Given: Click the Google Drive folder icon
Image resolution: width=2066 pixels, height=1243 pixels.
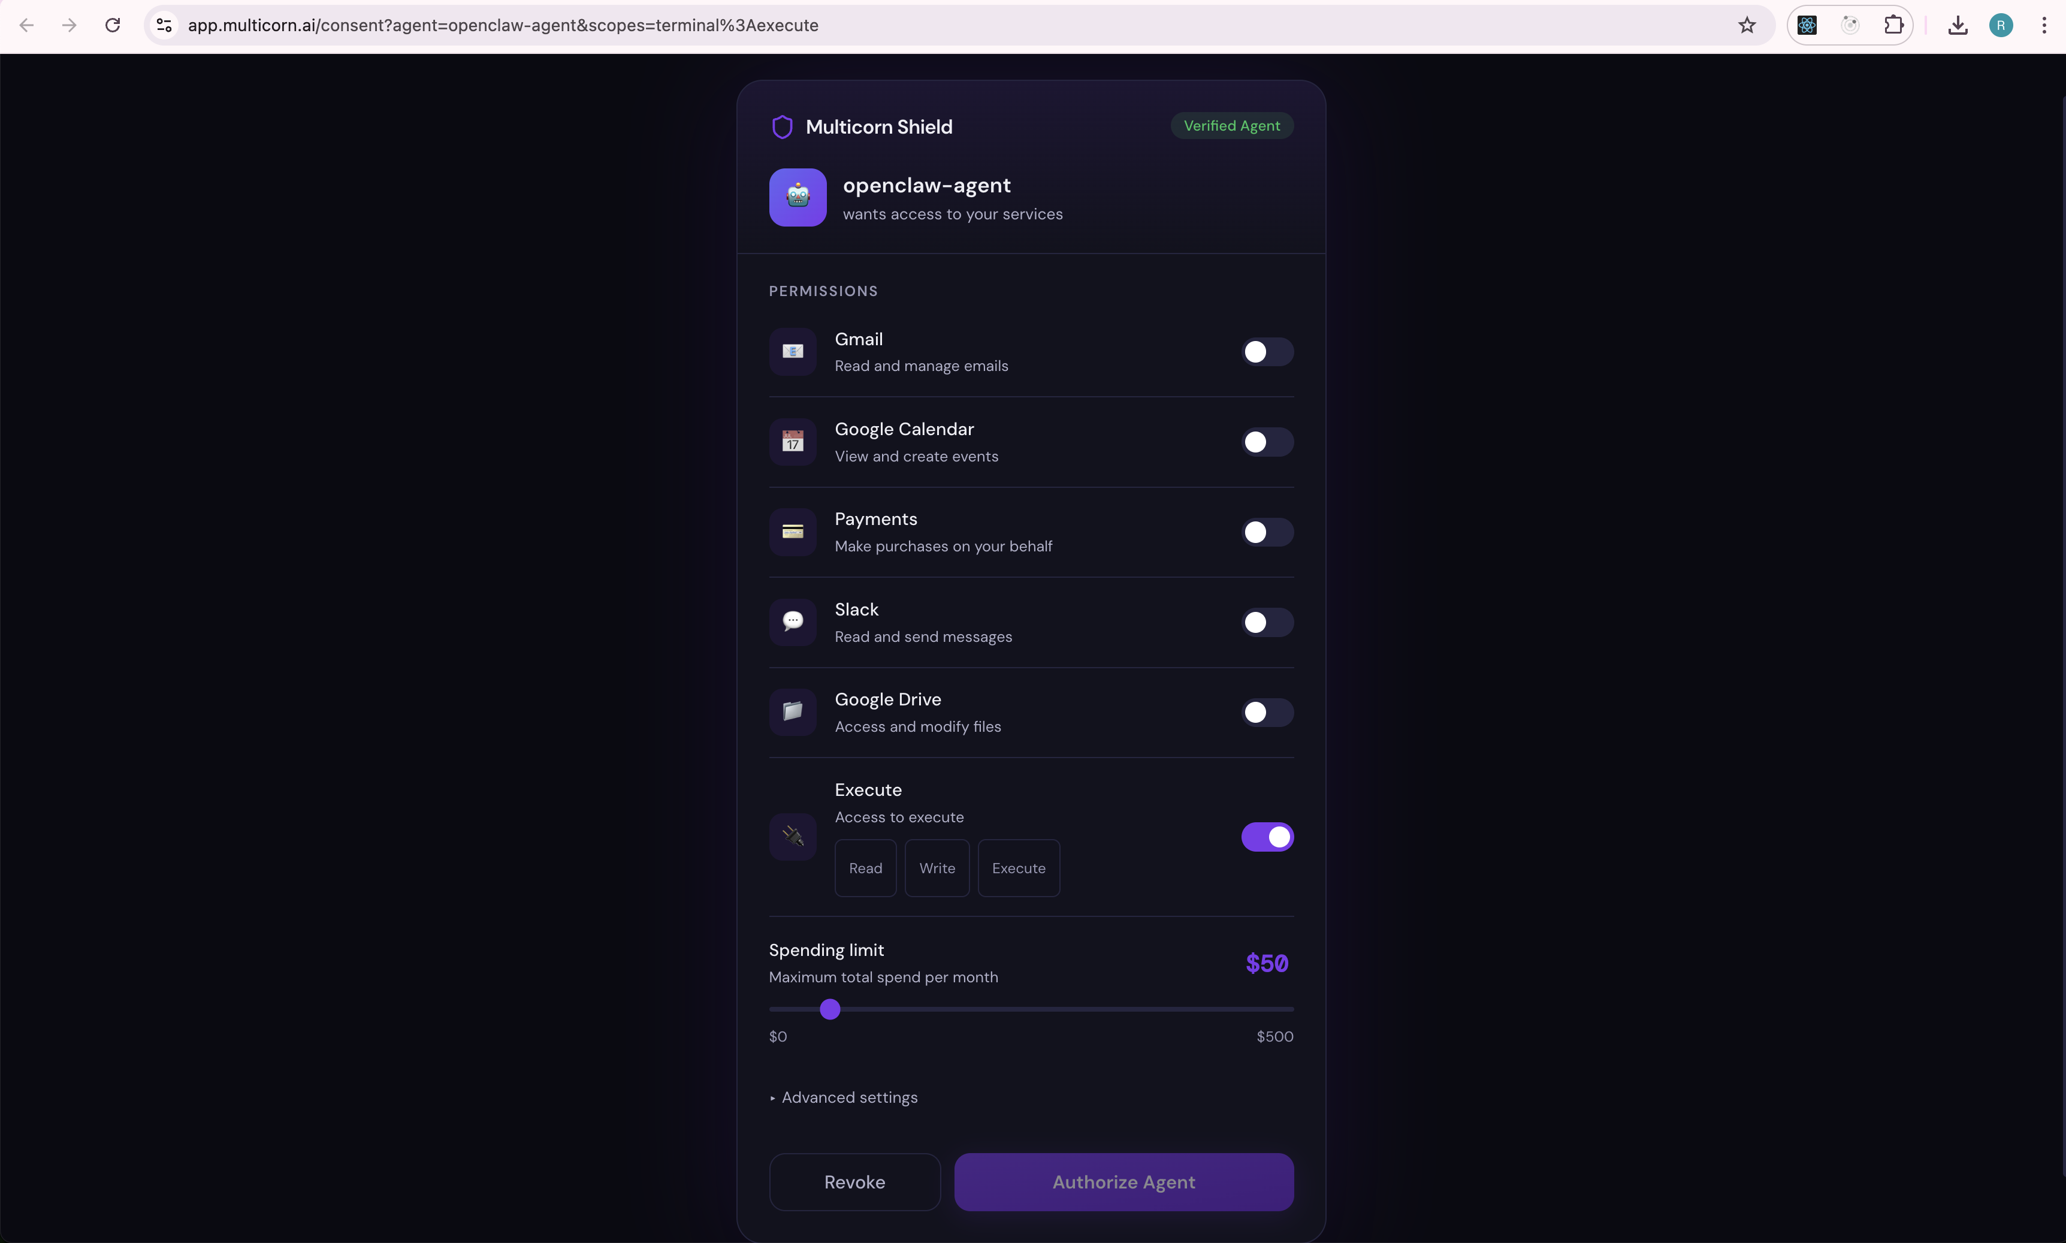Looking at the screenshot, I should [x=792, y=712].
